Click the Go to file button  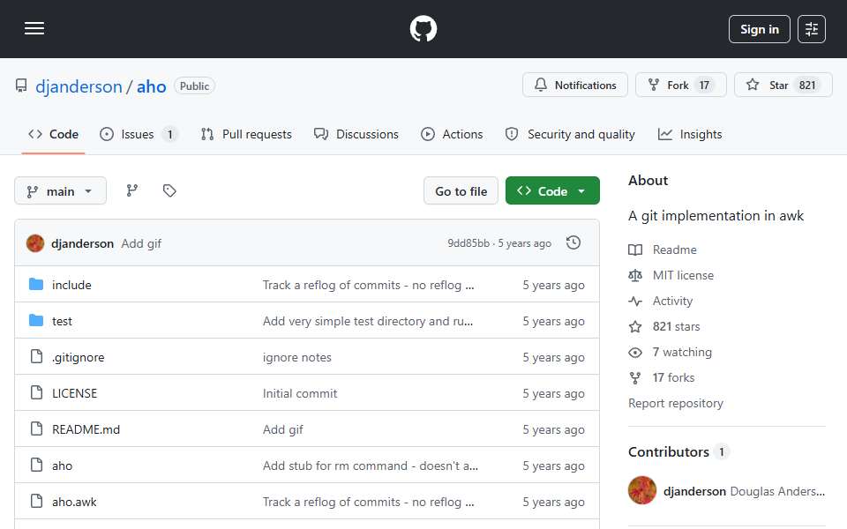coord(461,190)
